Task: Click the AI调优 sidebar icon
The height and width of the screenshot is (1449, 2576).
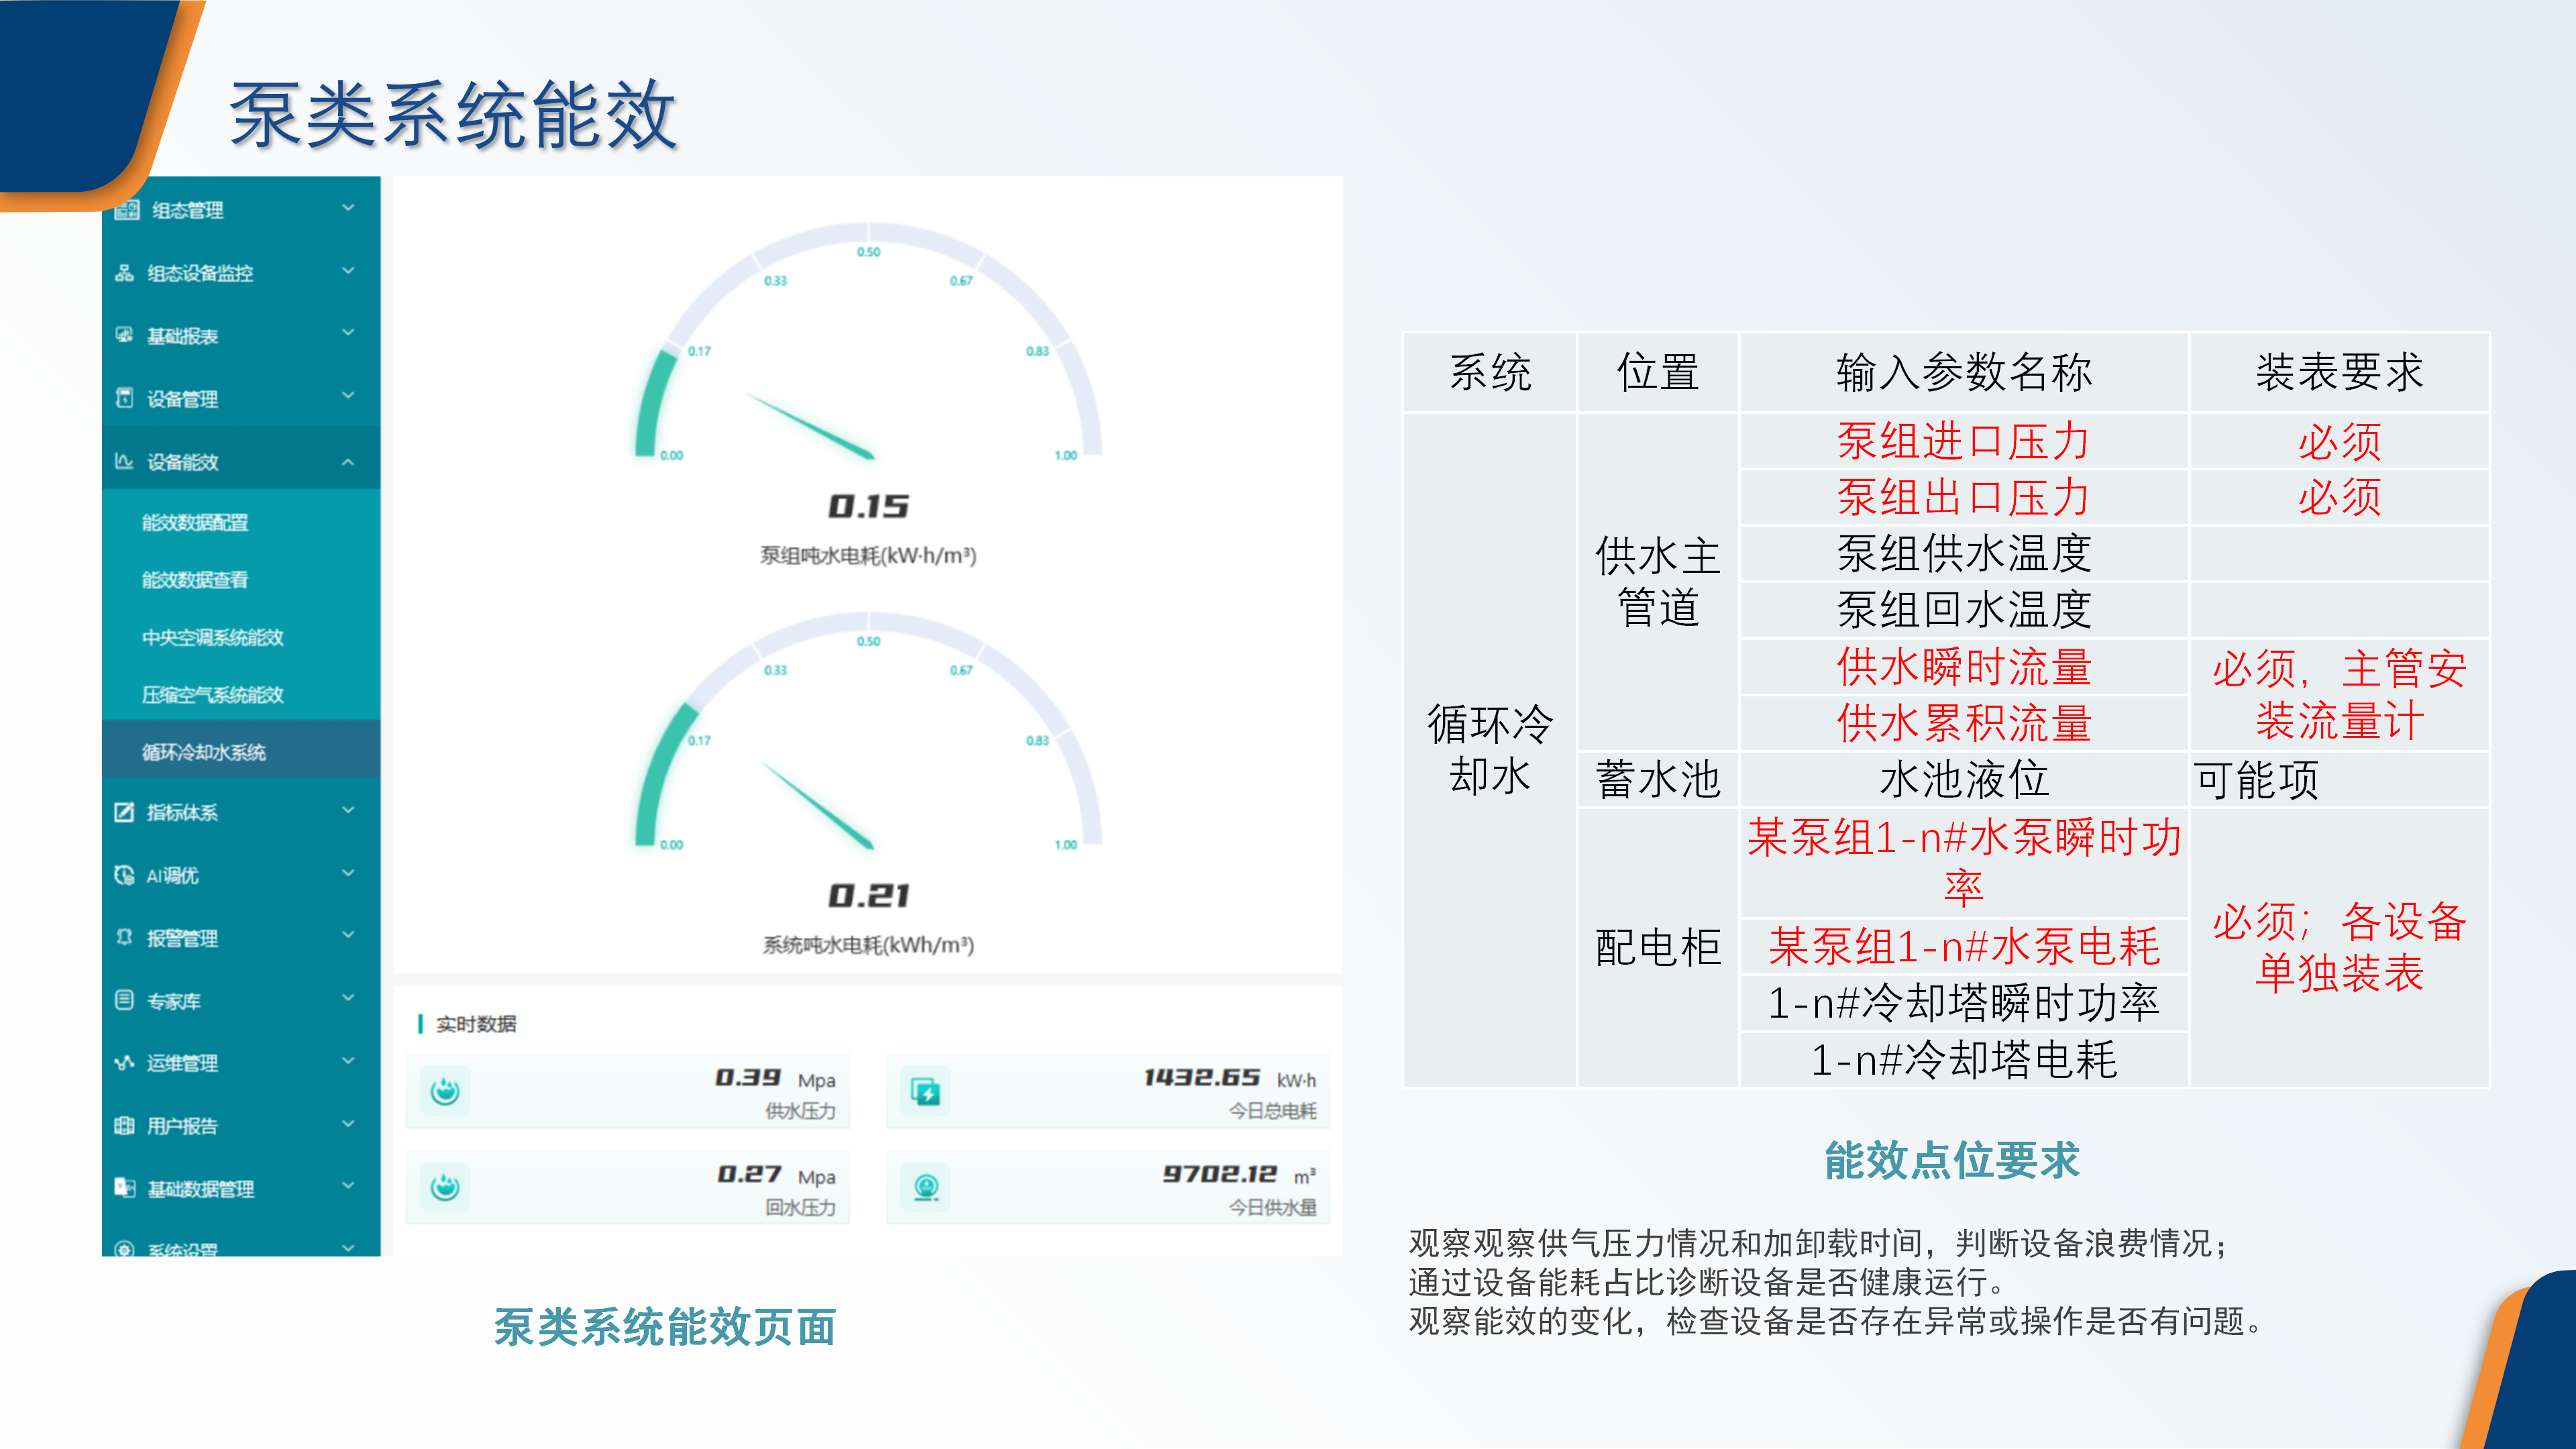Action: point(124,875)
